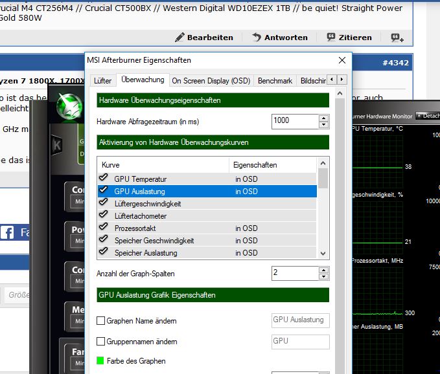
Task: Click the Bearbeiten pencil icon
Action: tap(179, 38)
